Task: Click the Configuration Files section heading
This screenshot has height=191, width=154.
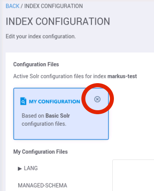Action: 36,64
